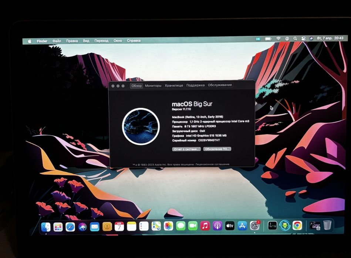This screenshot has height=258, width=351.
Task: Open the Окно menu
Action: (x=118, y=41)
